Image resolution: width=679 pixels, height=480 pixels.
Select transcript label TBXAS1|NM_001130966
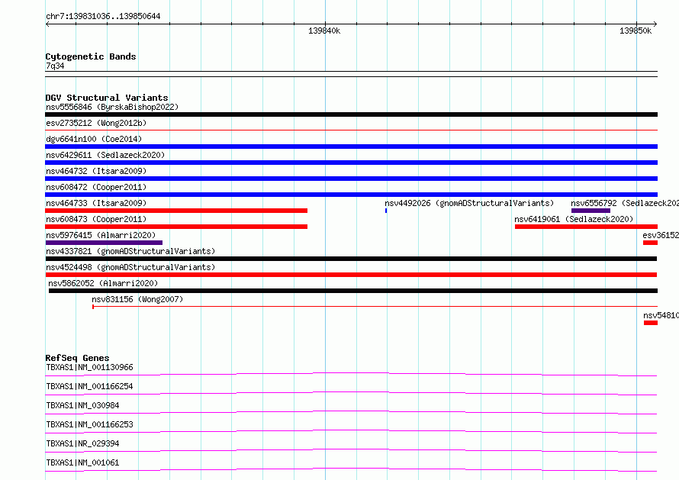coord(89,367)
